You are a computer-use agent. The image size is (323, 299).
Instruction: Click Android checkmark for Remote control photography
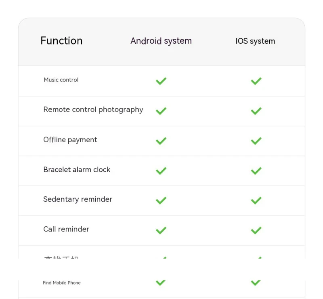point(161,111)
